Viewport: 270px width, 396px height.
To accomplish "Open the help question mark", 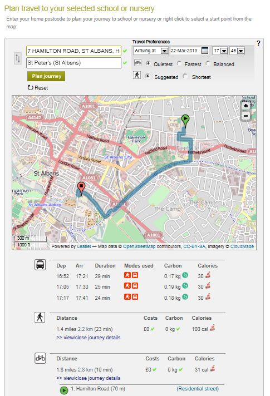I will pyautogui.click(x=258, y=43).
